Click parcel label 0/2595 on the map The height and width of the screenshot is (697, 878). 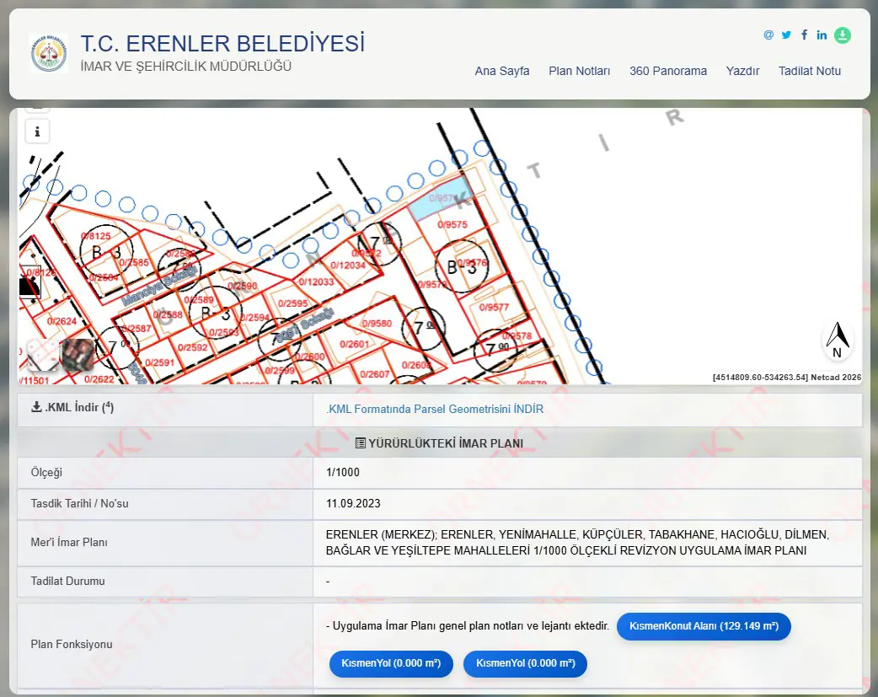point(293,303)
